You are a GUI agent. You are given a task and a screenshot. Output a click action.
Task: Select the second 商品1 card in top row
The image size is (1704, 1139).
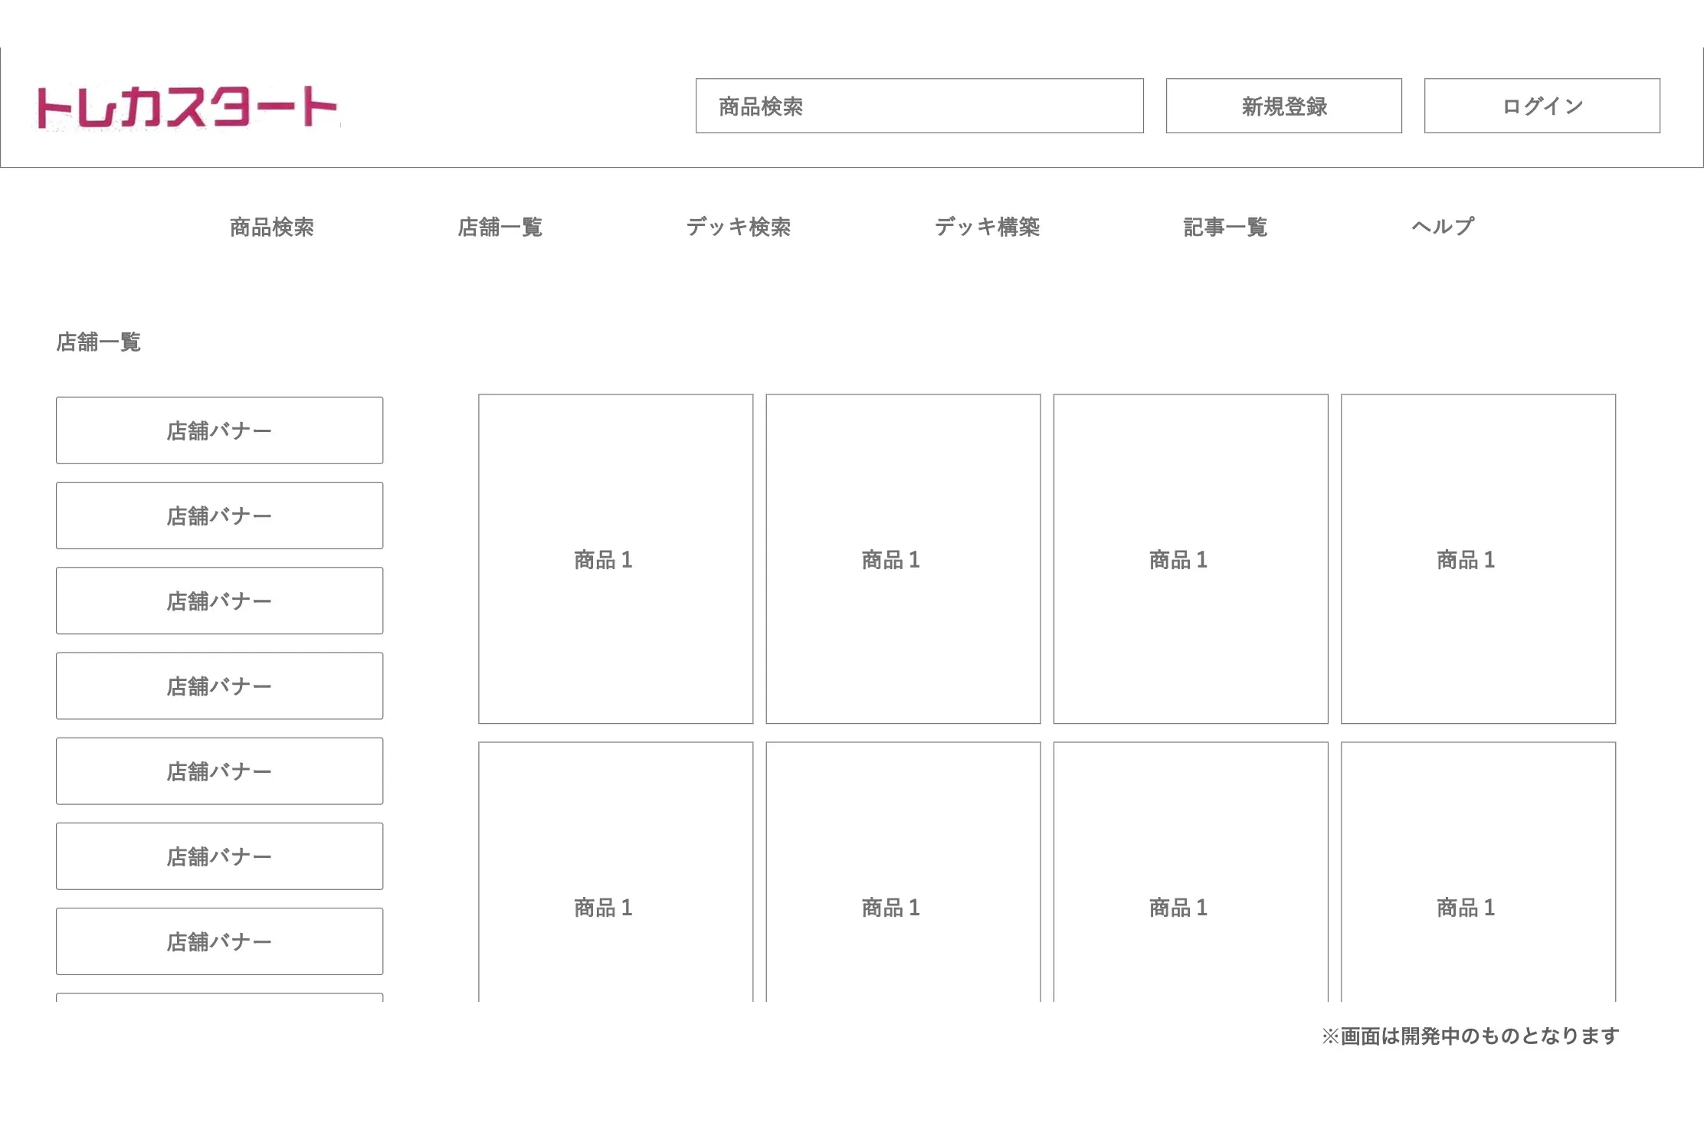tap(903, 559)
